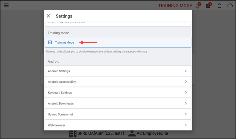236x139 pixels.
Task: Click the Android section heading
Action: 53,61
